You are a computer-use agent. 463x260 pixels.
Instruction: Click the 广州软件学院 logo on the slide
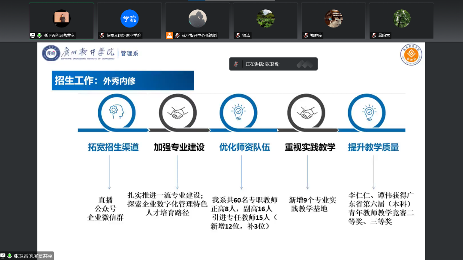[79, 53]
